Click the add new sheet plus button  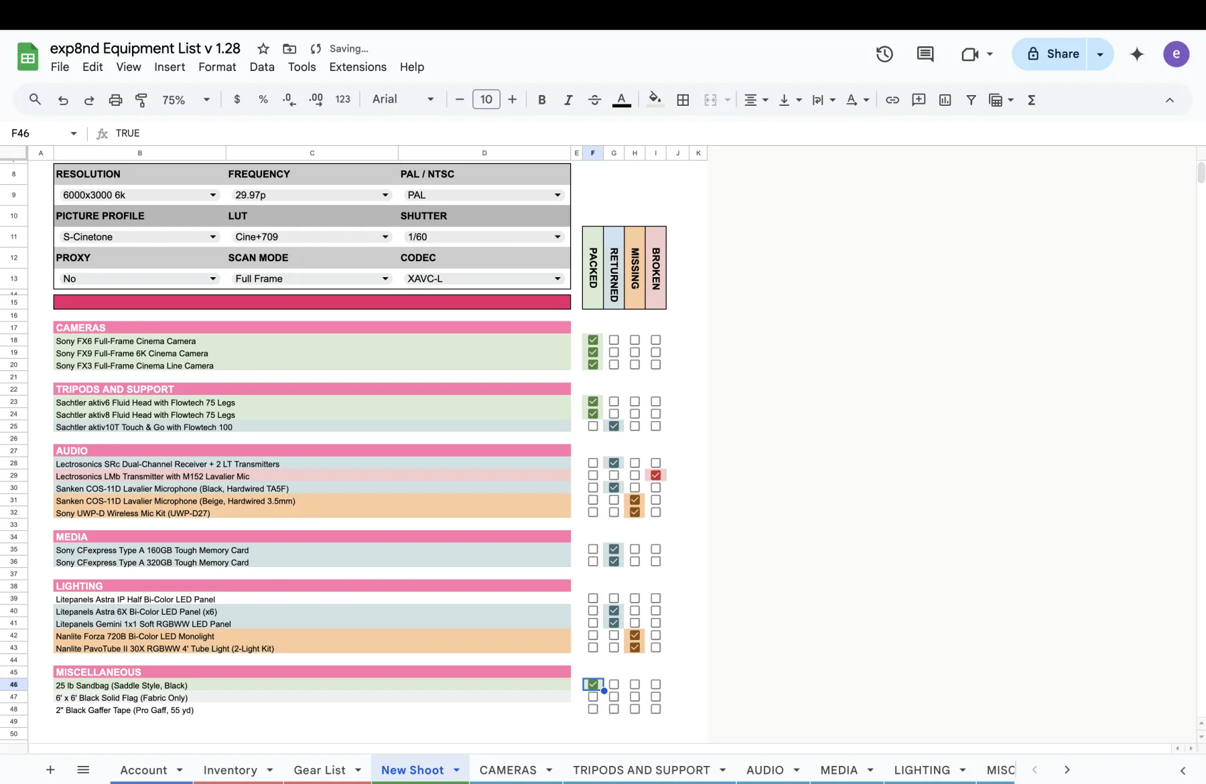[x=50, y=769]
